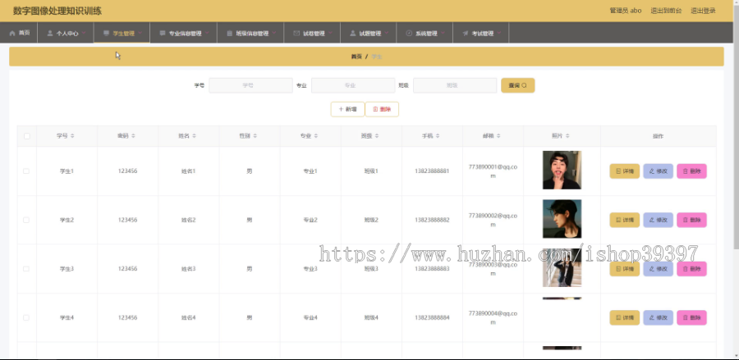Sort the table by 学号 column arrows

[72, 135]
